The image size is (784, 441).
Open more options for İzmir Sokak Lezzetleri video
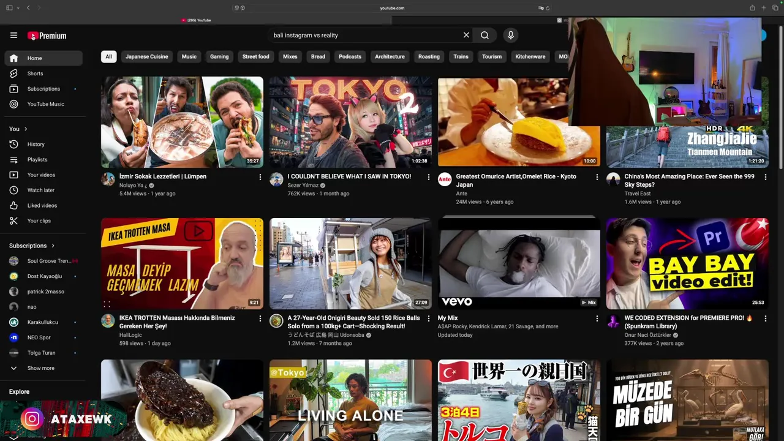coord(260,177)
